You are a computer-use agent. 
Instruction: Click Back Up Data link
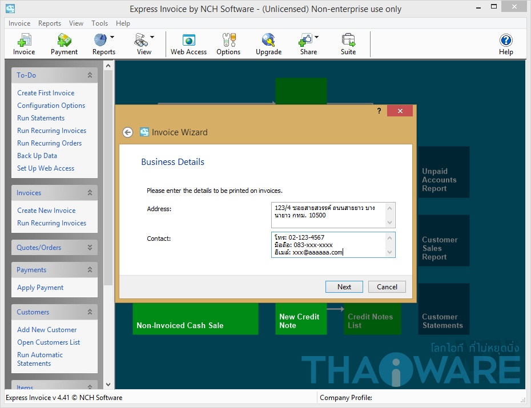(x=37, y=156)
